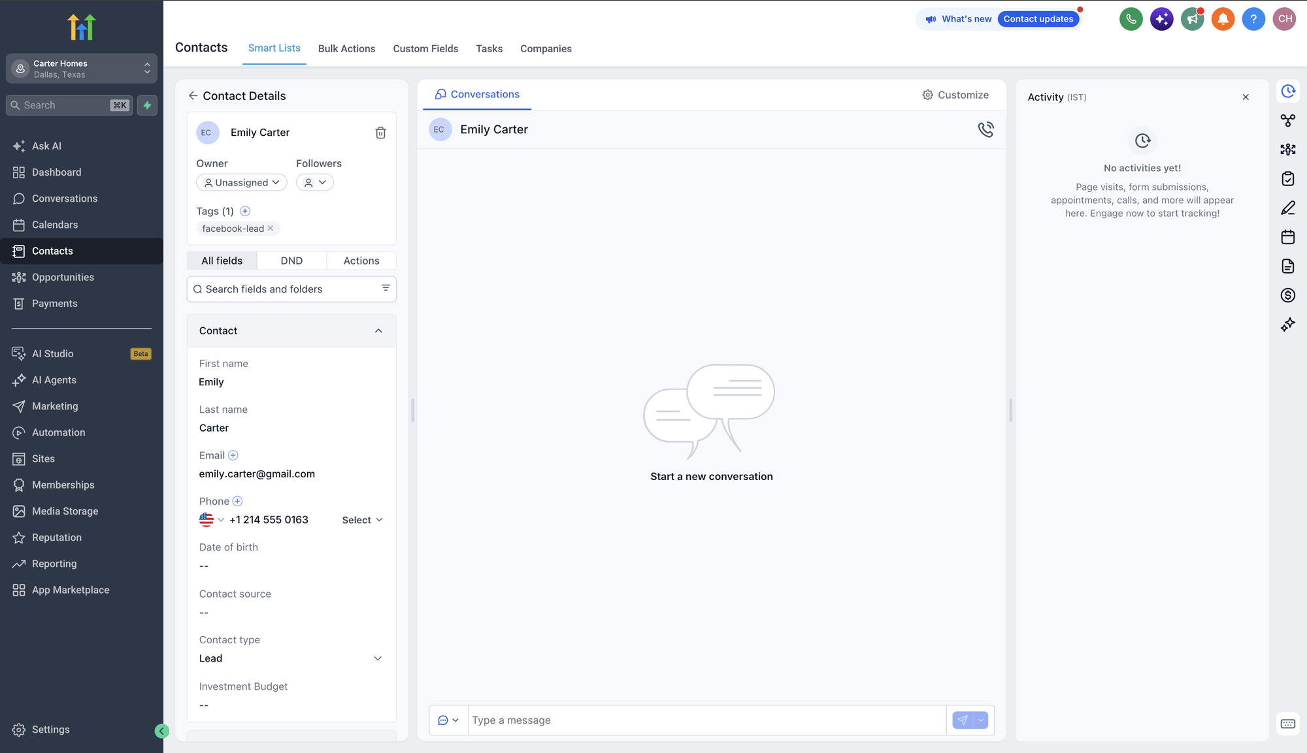
Task: Switch account via Carter Homes selector
Action: coord(82,69)
